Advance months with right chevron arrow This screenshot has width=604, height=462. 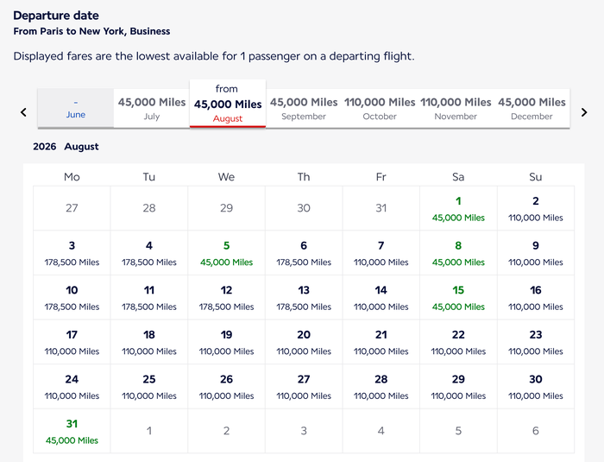pyautogui.click(x=584, y=112)
